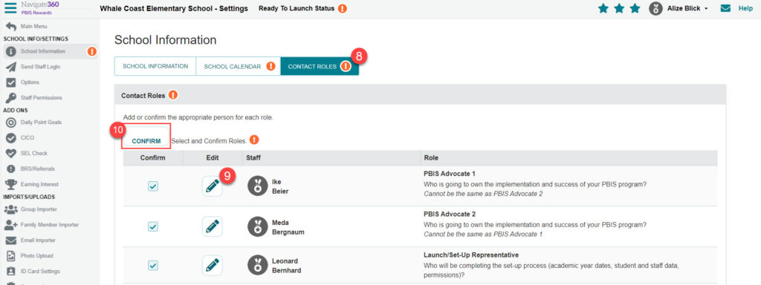
Task: Click Leonard Bernhard's staff avatar
Action: [x=258, y=266]
